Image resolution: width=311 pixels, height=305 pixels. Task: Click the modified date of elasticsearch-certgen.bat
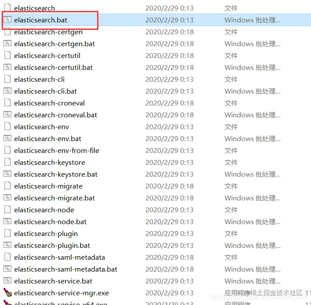pos(170,44)
